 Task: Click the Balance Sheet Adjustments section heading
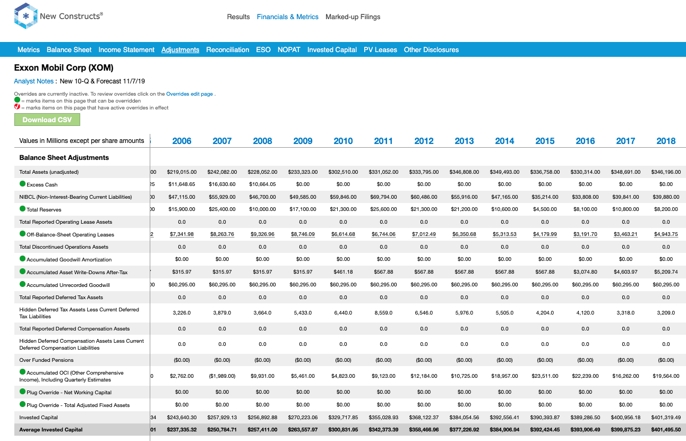(64, 158)
